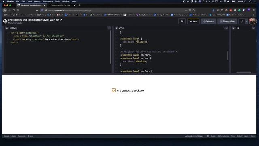
Task: Click the heart icon to like pen
Action: coord(182,21)
